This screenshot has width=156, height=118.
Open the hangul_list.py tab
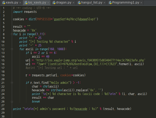pyautogui.click(x=91, y=2)
